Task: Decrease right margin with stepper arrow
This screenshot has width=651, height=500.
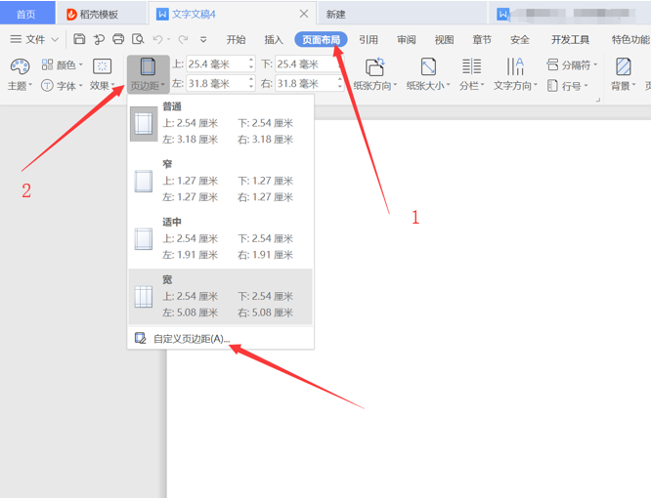Action: tap(340, 87)
